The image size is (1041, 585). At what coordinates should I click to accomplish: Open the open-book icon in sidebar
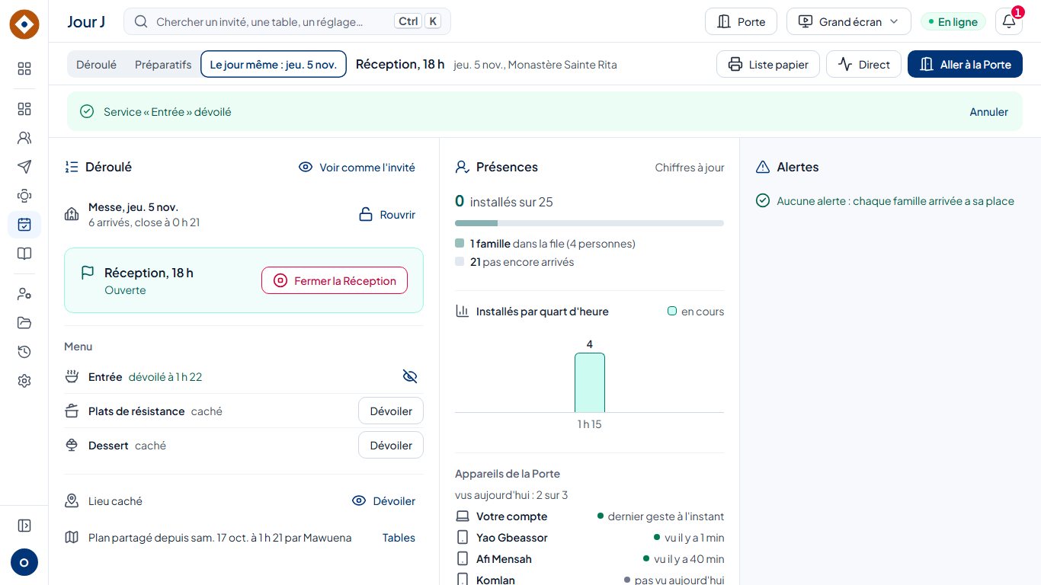click(24, 254)
